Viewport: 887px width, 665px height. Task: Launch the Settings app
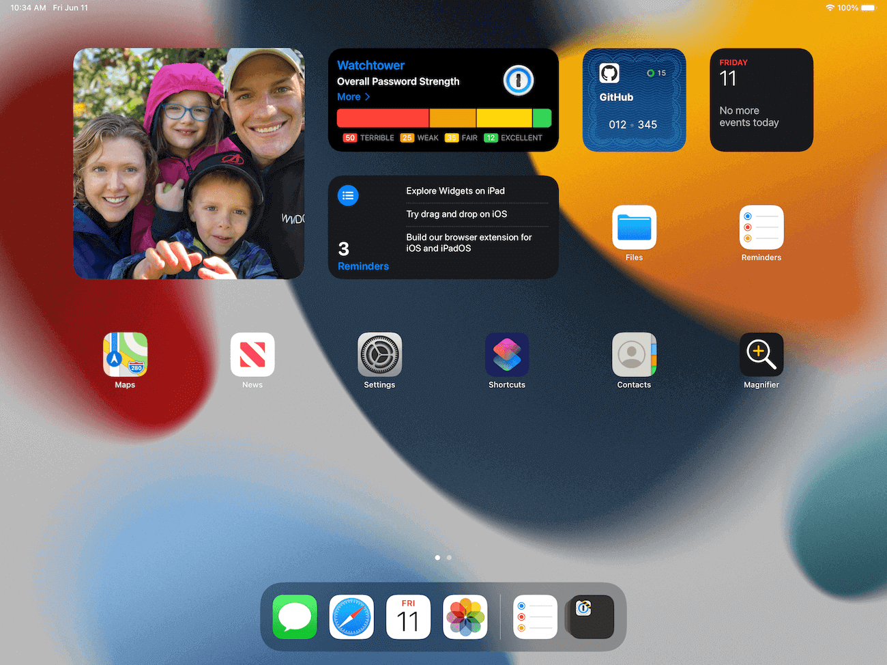tap(379, 354)
